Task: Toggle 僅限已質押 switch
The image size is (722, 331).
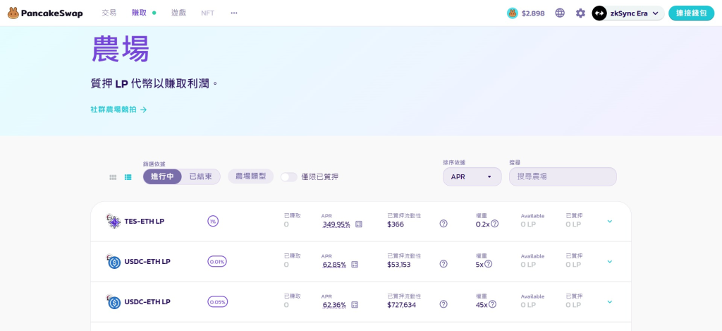Action: pos(288,176)
